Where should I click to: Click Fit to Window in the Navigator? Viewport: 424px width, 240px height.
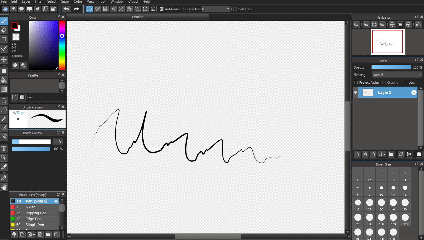tap(374, 25)
